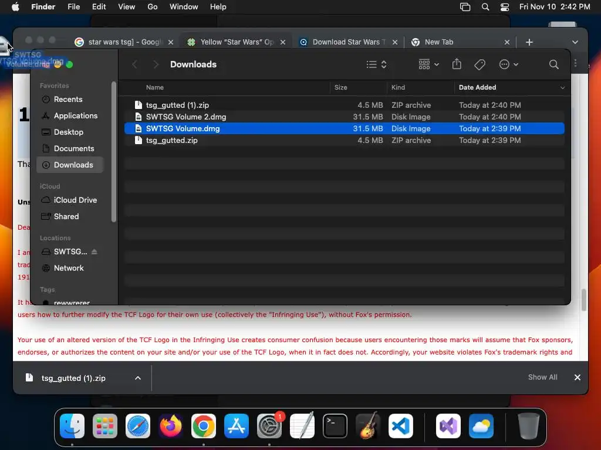Open System Settings in the Dock

tap(269, 426)
